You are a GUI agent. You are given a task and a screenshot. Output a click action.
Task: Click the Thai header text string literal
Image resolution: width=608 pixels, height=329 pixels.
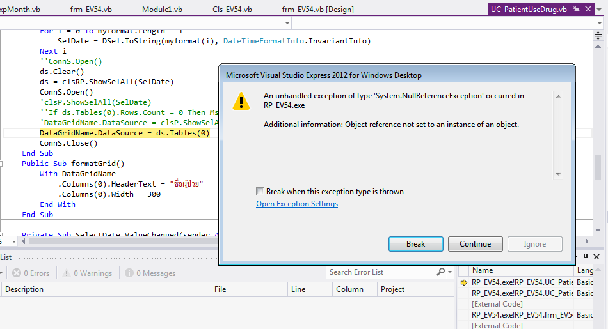(x=186, y=183)
